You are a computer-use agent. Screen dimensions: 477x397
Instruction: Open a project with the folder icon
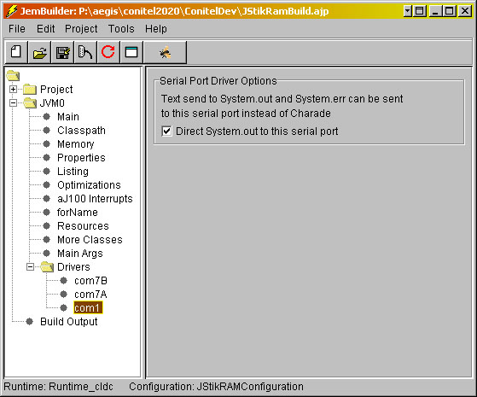coord(39,52)
